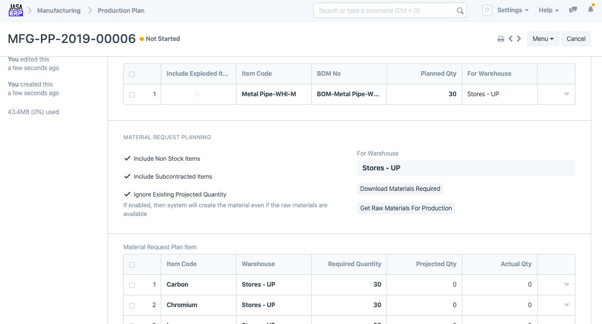602x324 pixels.
Task: Click Download Materials Required button
Action: (x=400, y=189)
